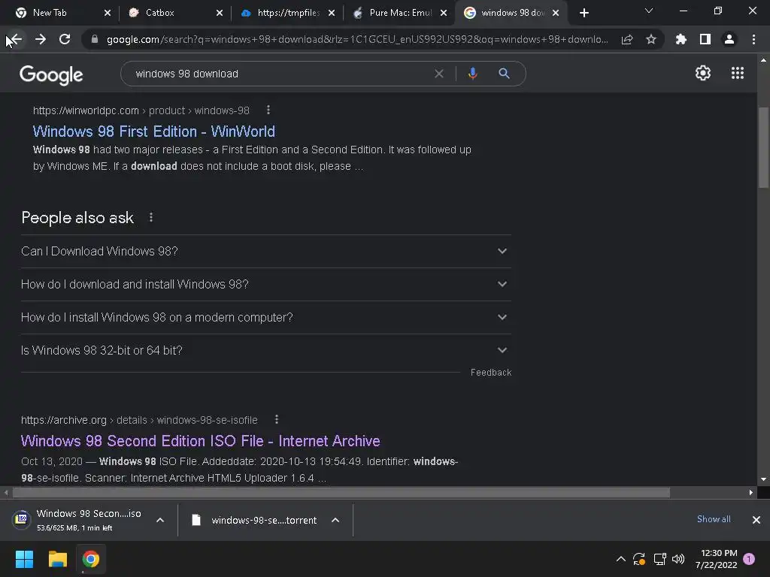This screenshot has width=770, height=577.
Task: Open Chrome's three-dot menu
Action: [753, 40]
